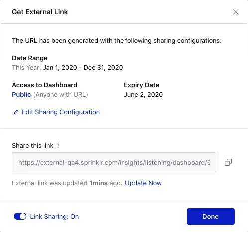Click the info icon beside Share this link
The width and height of the screenshot is (248, 232).
(58, 145)
